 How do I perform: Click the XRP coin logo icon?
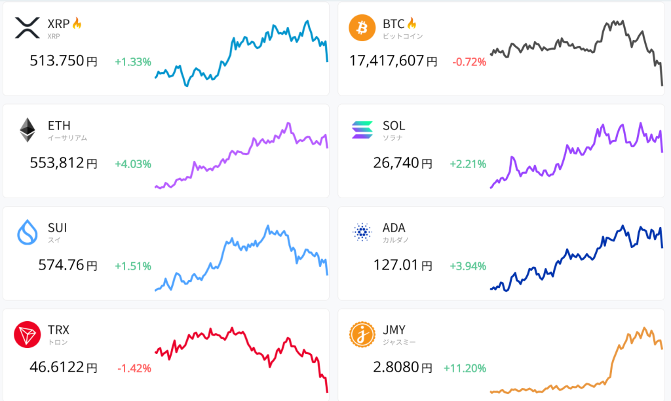coord(28,27)
